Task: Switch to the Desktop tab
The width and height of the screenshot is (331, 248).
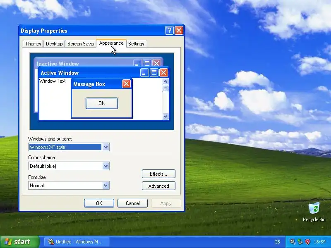Action: [x=54, y=44]
